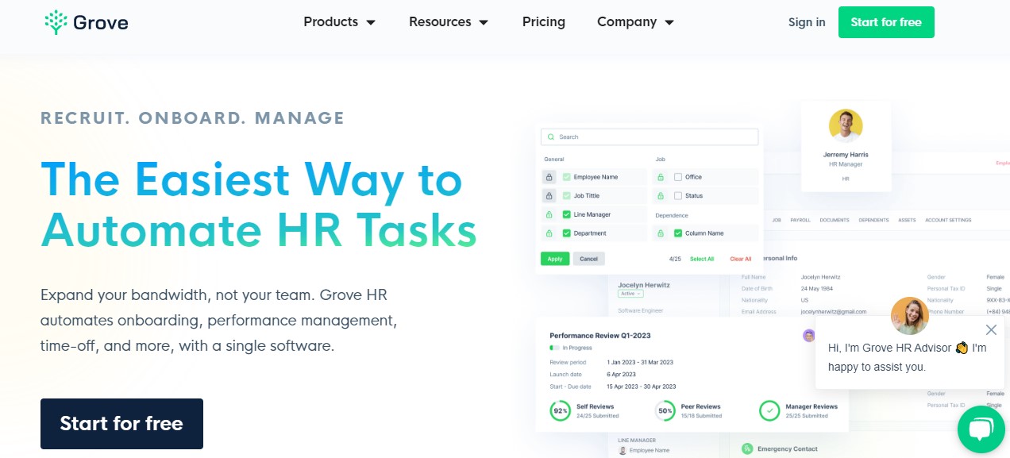Click the lock icon beside Office

click(x=661, y=177)
